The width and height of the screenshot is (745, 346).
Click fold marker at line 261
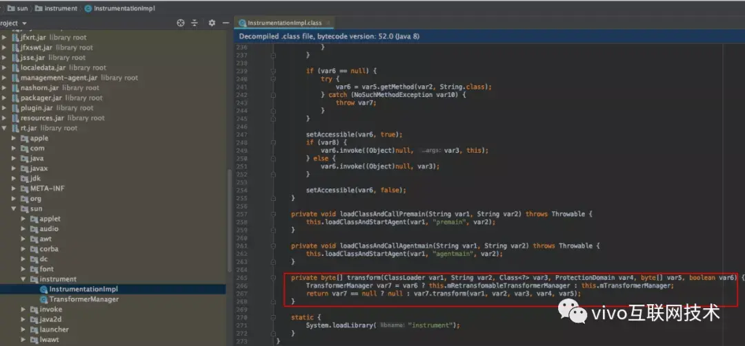coord(273,246)
